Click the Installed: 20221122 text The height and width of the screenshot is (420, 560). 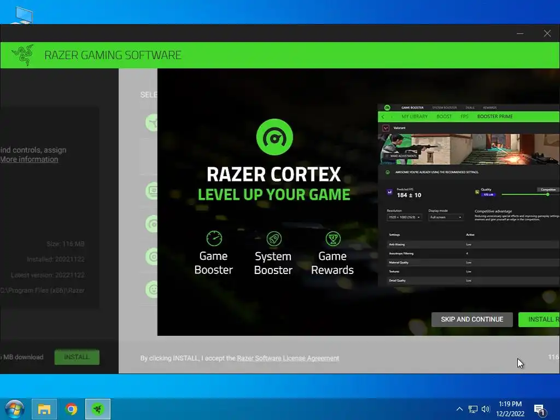(56, 259)
